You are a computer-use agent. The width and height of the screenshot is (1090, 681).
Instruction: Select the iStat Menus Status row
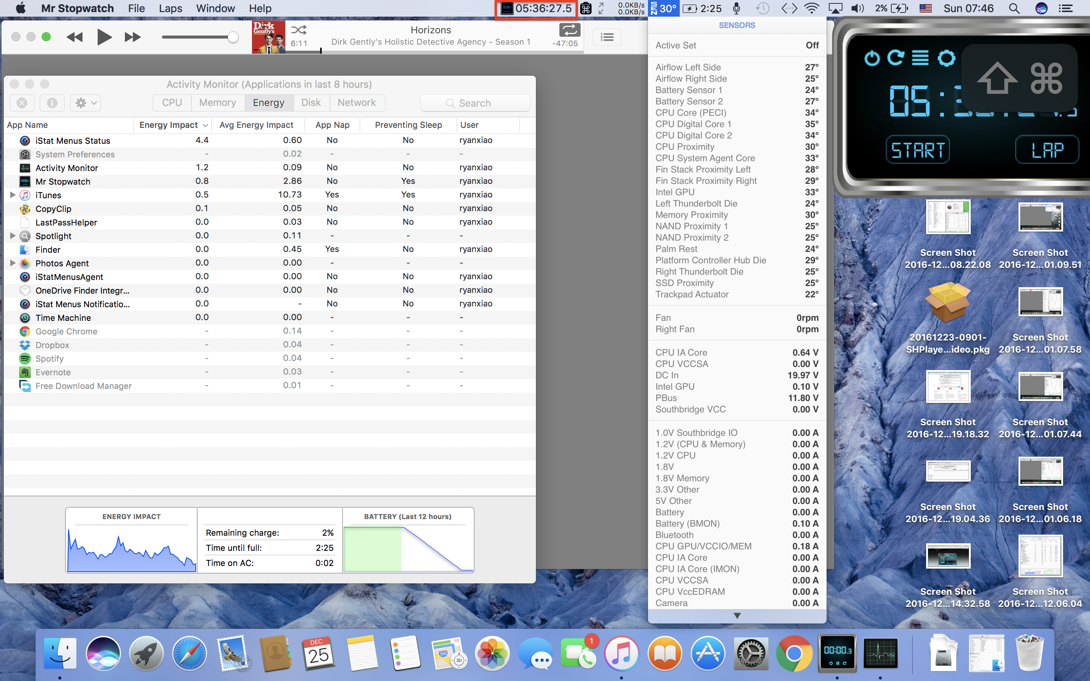pos(269,140)
